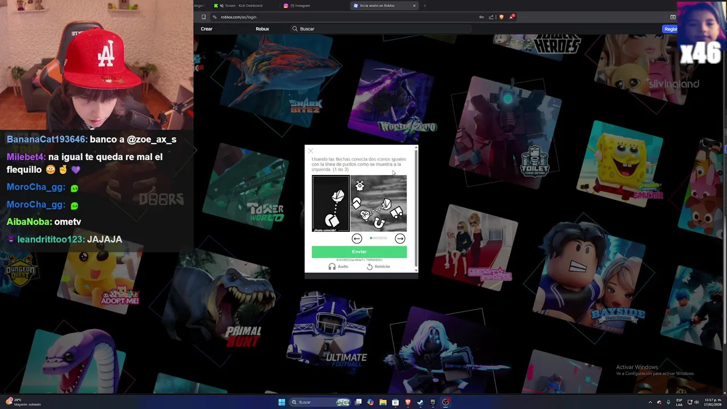Click the reference example image in captcha
Viewport: 727px width, 409px height.
[331, 203]
